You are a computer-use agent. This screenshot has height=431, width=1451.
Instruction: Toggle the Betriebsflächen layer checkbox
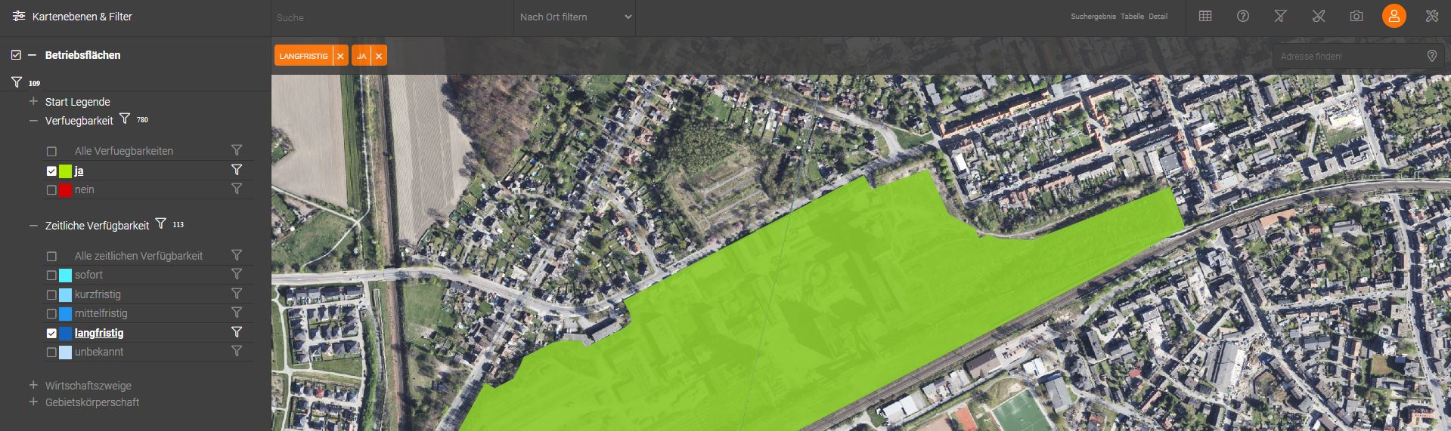[x=16, y=55]
